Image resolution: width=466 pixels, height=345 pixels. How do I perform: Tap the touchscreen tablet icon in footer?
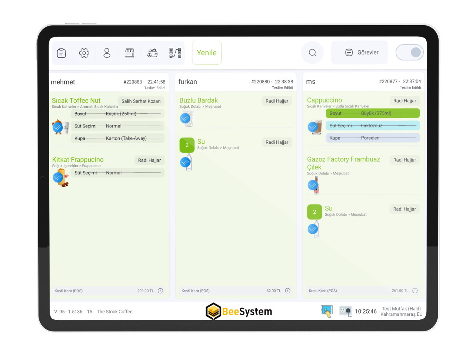click(x=326, y=311)
